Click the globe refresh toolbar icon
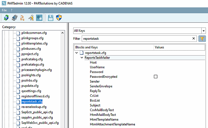This screenshot has height=128, width=208. coord(6,18)
